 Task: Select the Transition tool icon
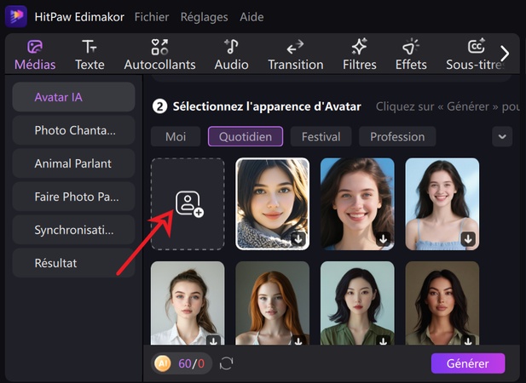point(295,47)
